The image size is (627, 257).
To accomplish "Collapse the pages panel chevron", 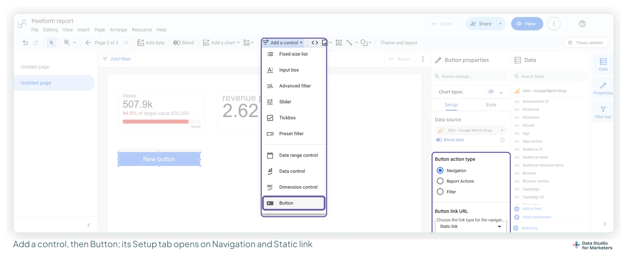I will pyautogui.click(x=89, y=225).
